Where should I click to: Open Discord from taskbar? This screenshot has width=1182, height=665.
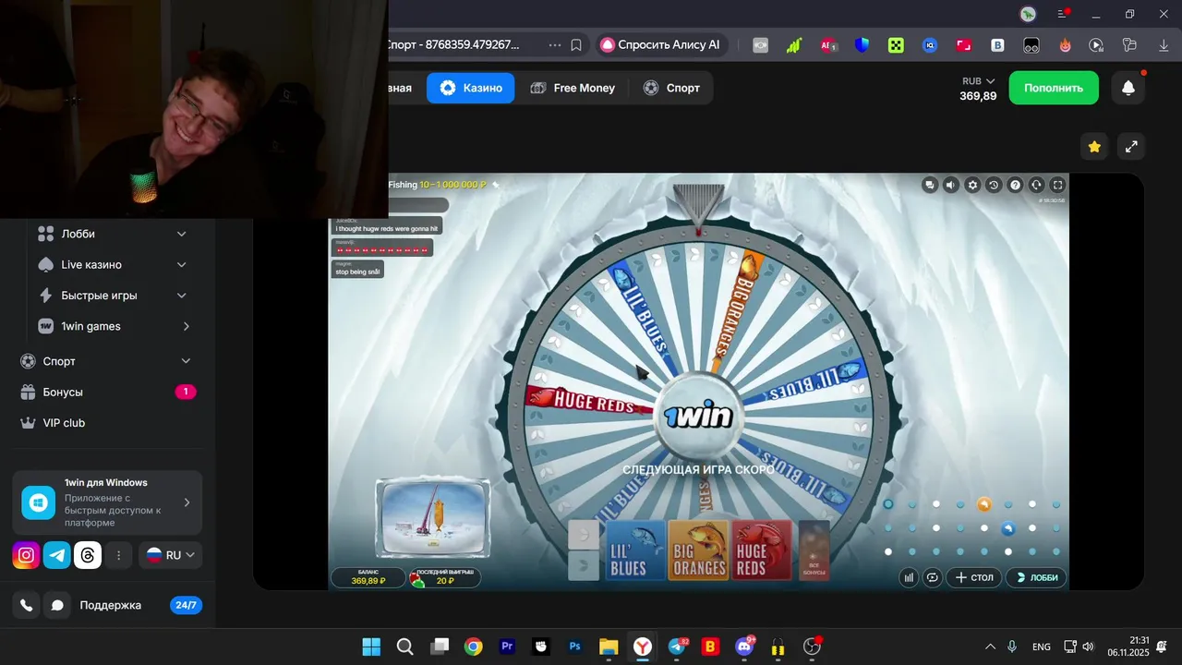pyautogui.click(x=744, y=647)
